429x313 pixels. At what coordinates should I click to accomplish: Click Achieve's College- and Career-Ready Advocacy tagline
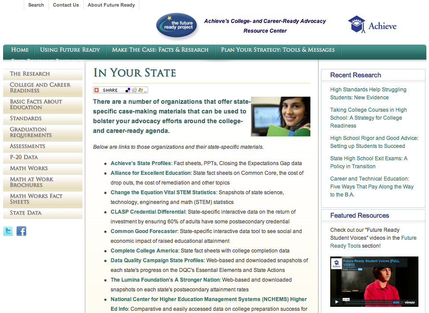click(265, 26)
